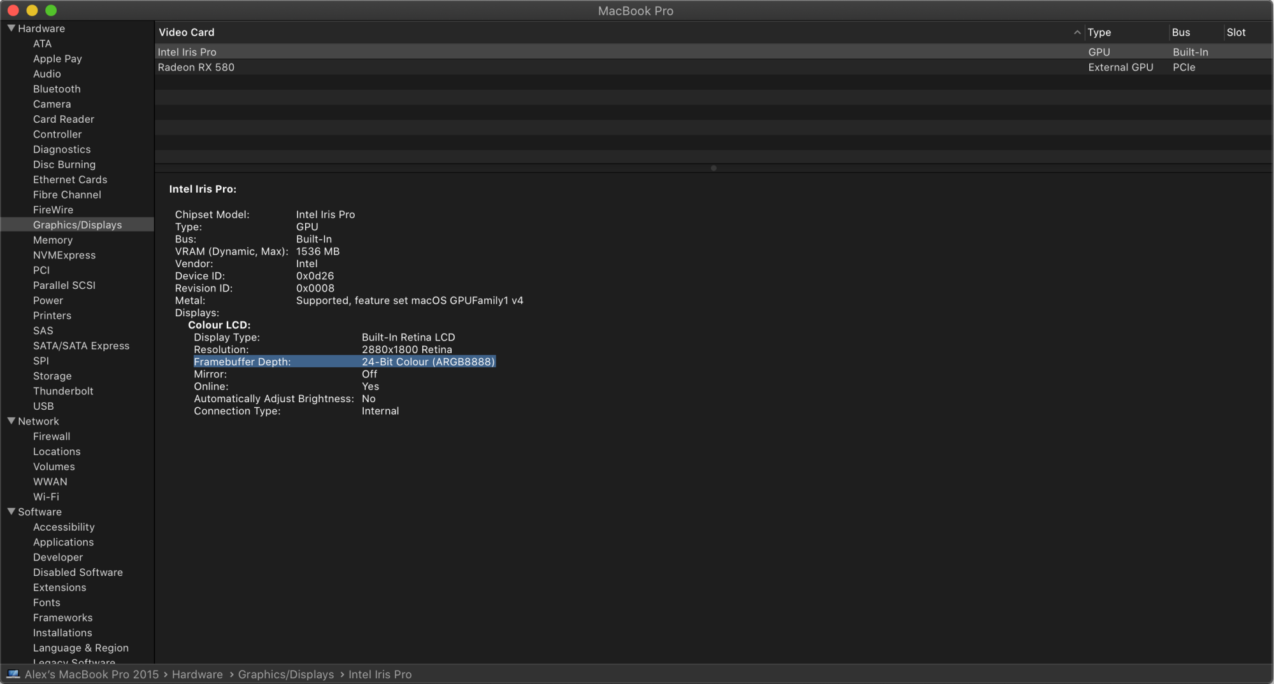Select Frameworks under Software
The width and height of the screenshot is (1274, 684).
[x=62, y=618]
